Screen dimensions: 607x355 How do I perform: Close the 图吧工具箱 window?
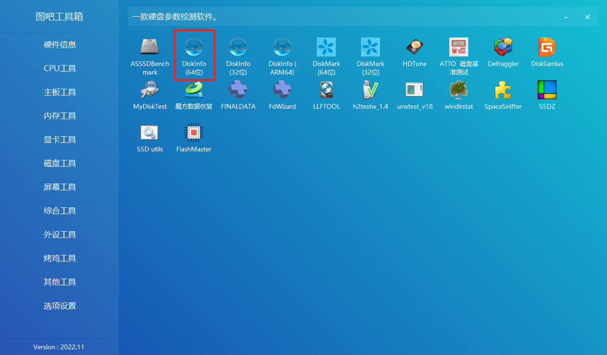(x=588, y=17)
